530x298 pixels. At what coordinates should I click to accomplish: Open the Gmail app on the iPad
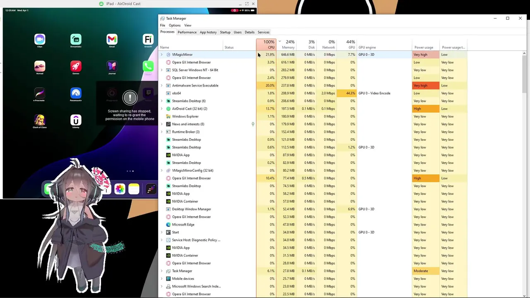point(112,39)
